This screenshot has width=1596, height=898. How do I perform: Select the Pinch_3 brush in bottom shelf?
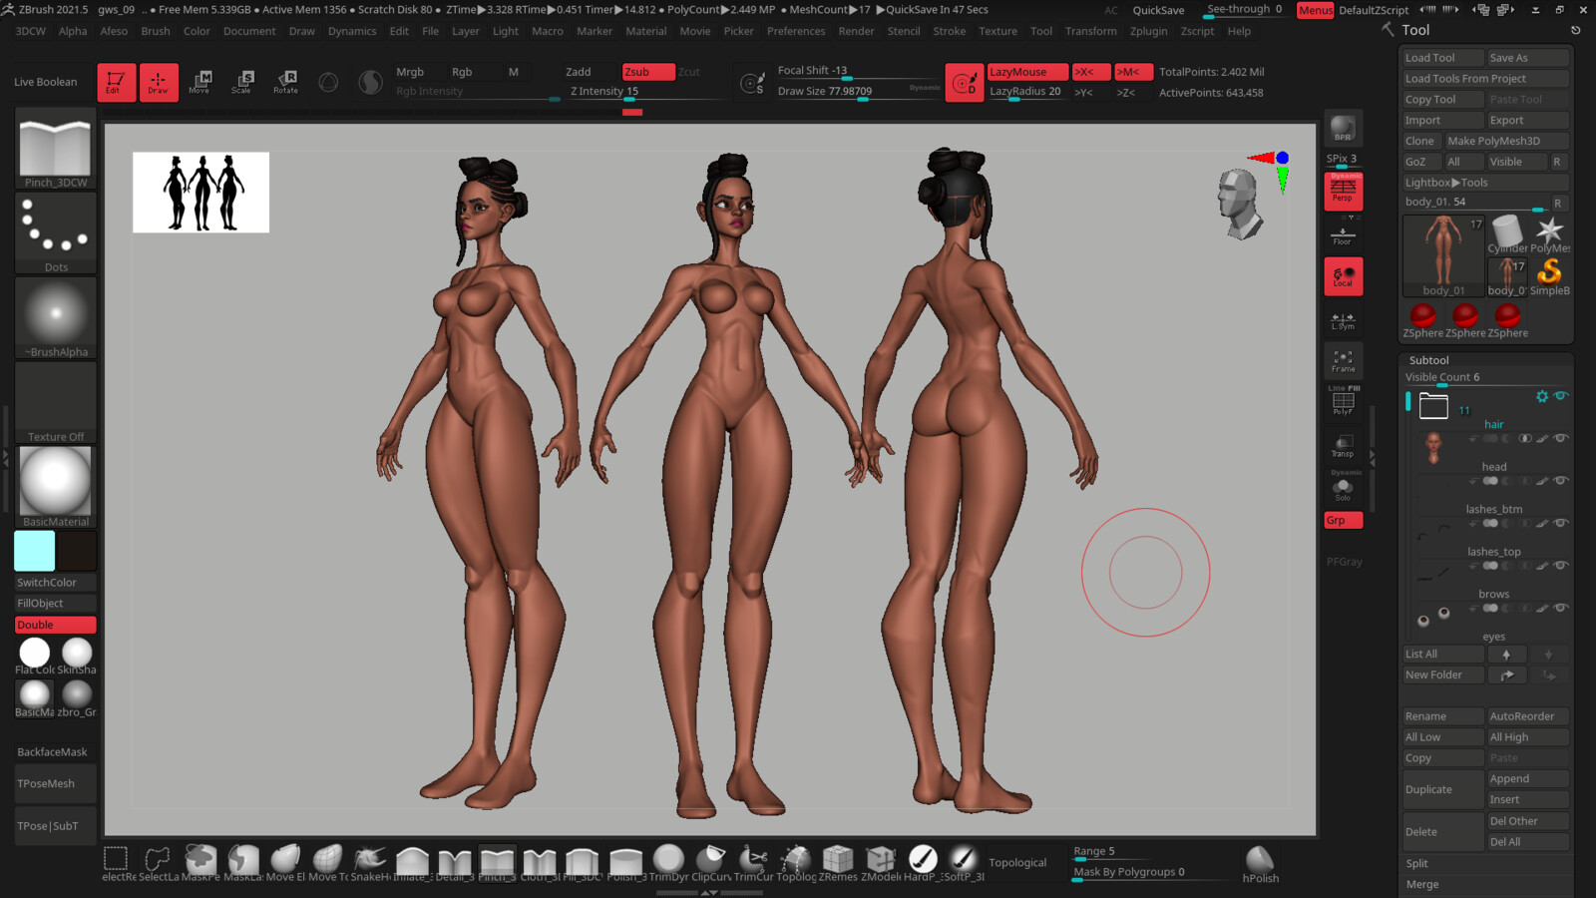click(497, 863)
